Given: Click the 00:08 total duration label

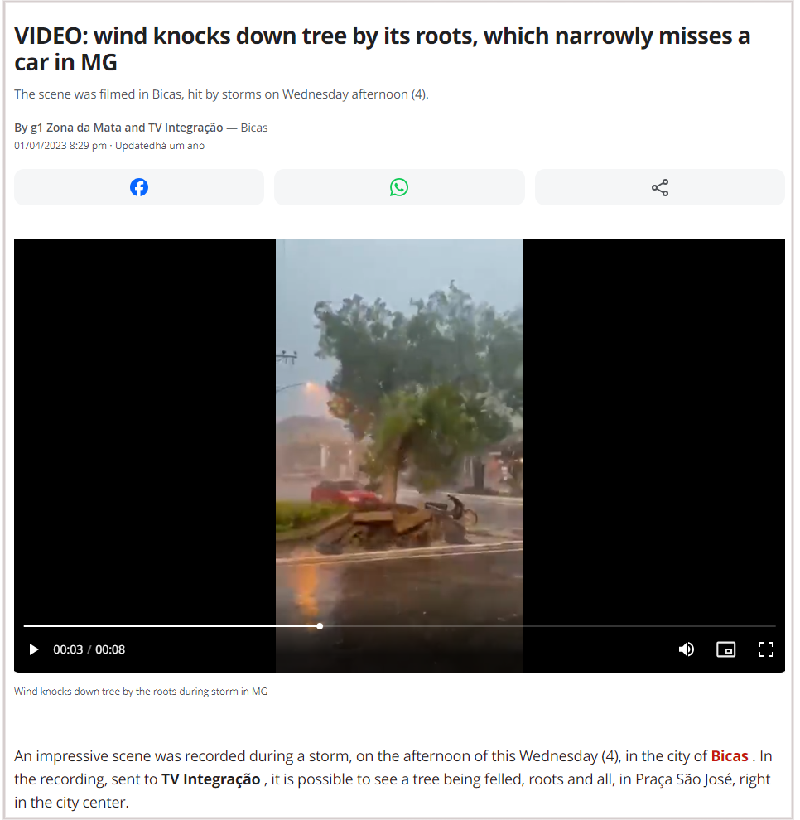Looking at the screenshot, I should (110, 649).
